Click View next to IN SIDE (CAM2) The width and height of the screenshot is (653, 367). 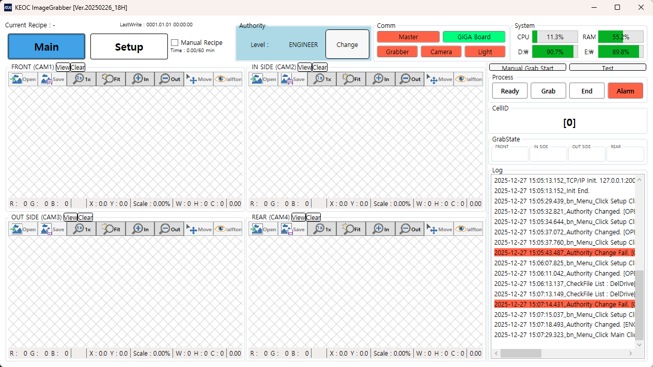click(305, 67)
